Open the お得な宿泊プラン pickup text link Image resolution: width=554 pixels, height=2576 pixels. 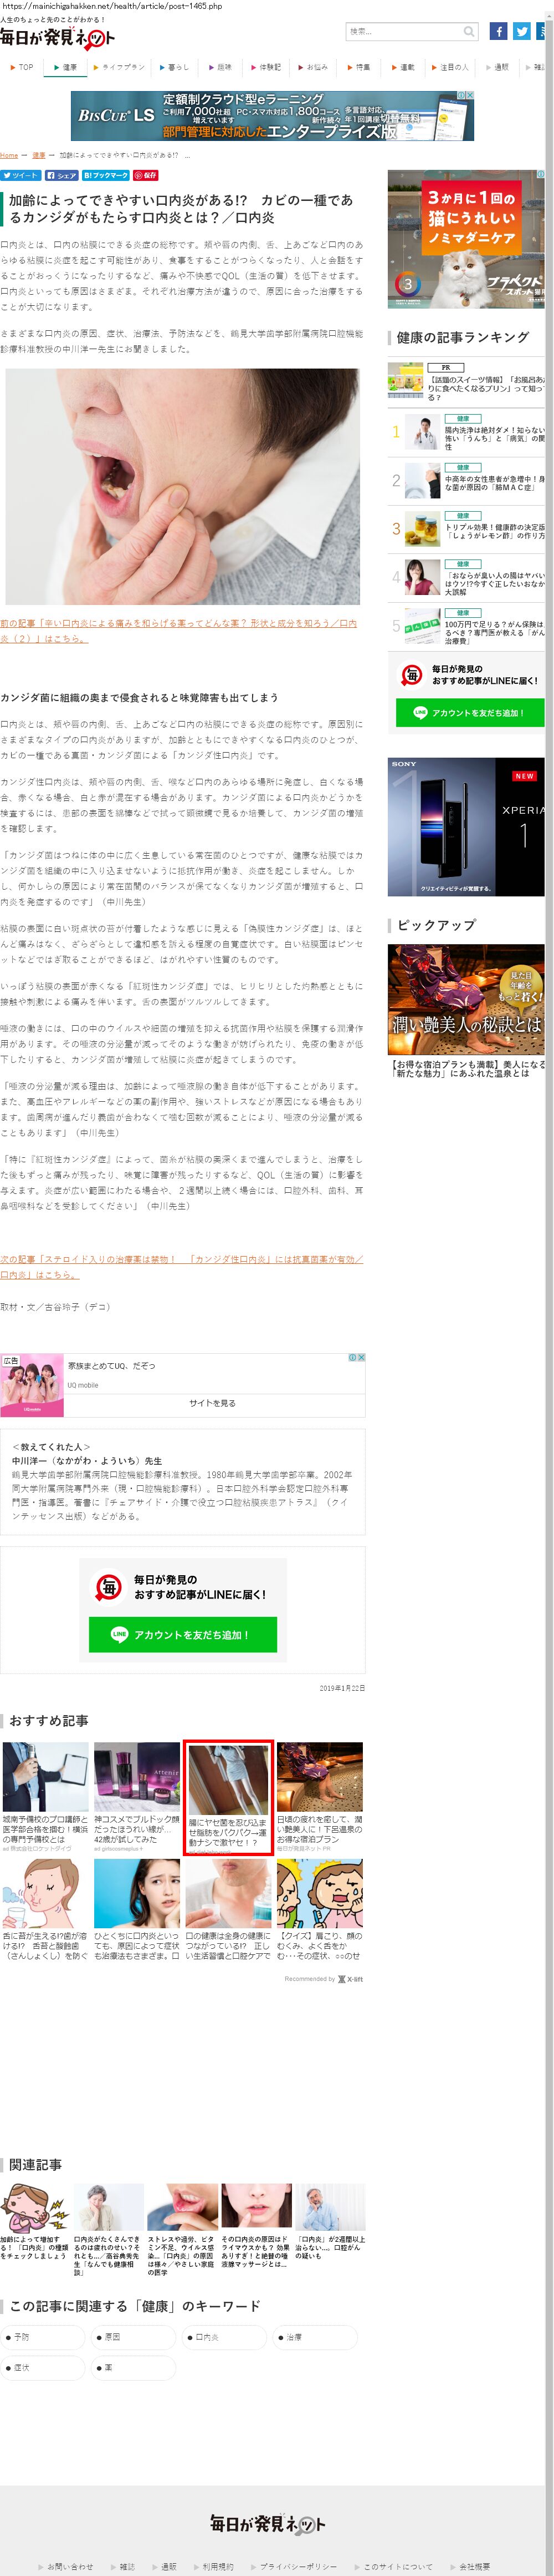466,1069
